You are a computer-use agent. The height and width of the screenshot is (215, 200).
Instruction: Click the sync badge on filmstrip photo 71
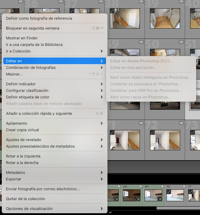190,192
